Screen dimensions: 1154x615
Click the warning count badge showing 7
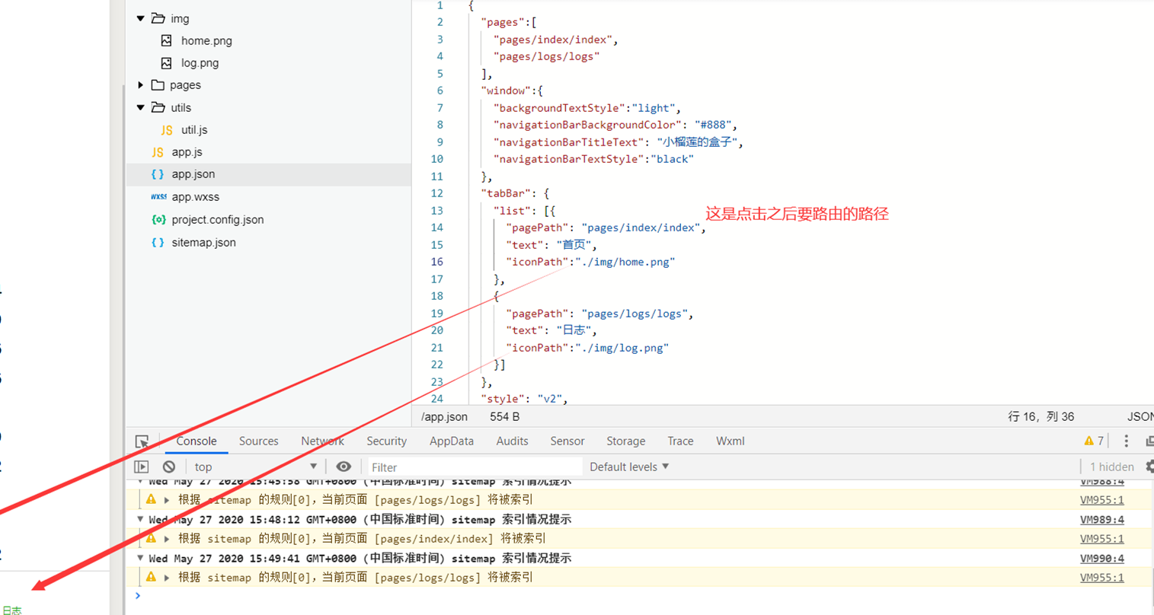pyautogui.click(x=1094, y=441)
